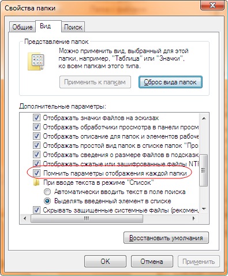Uncheck Помнить параметры отображения каждой папки
This screenshot has width=228, height=276.
point(36,173)
